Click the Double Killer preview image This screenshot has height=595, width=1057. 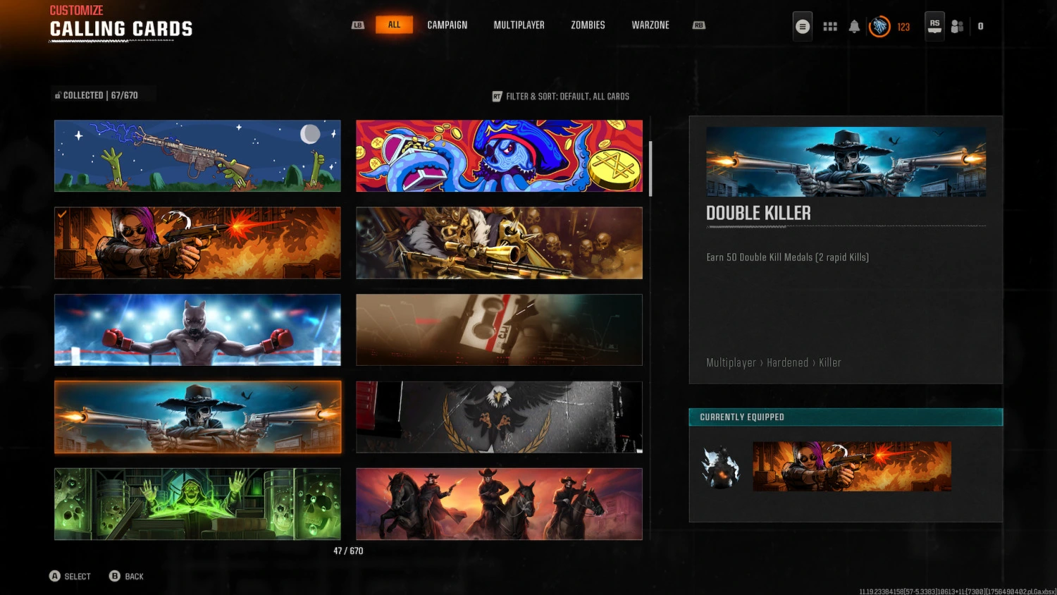tap(846, 161)
